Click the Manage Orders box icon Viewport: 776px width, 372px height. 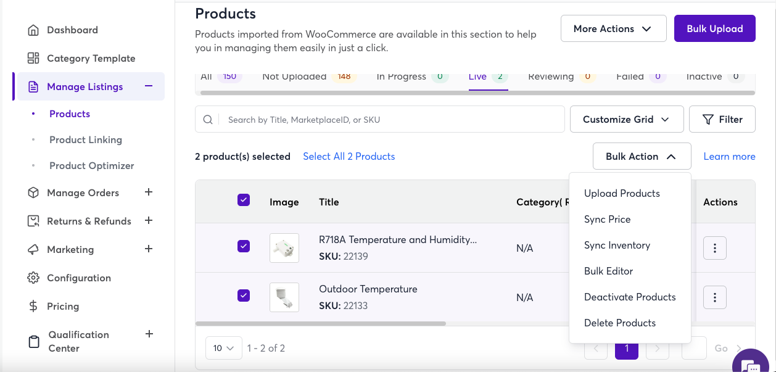33,193
